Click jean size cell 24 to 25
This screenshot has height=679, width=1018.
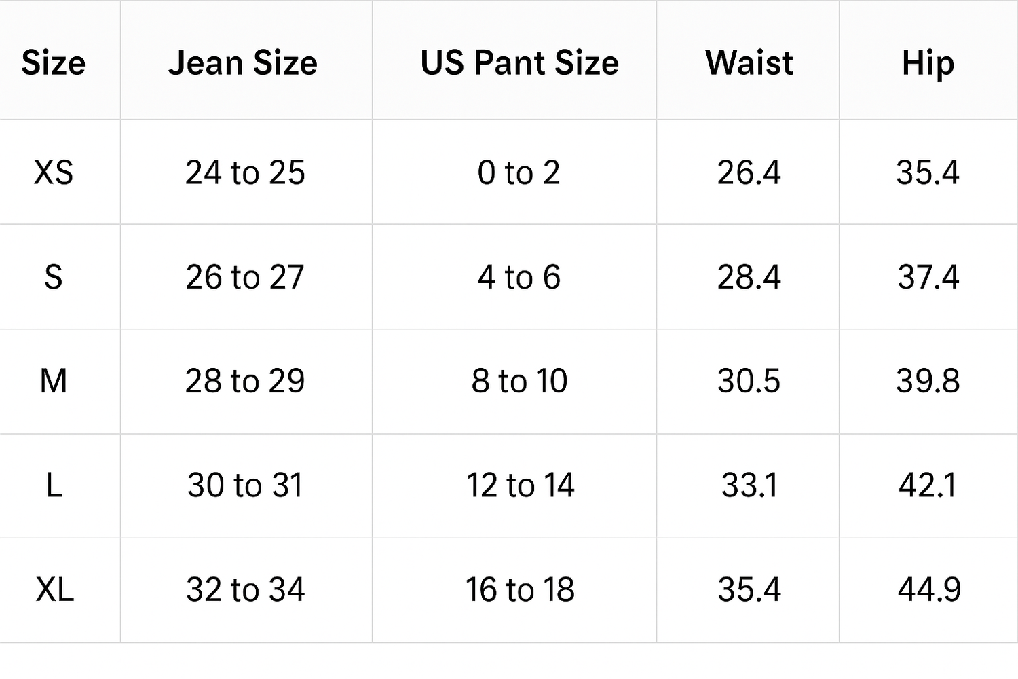coord(245,172)
